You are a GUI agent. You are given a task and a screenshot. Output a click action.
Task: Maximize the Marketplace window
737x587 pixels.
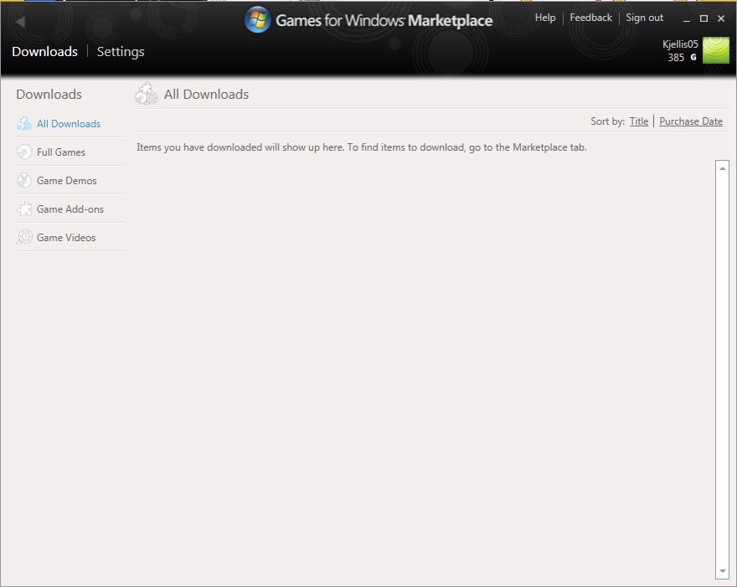click(x=703, y=18)
